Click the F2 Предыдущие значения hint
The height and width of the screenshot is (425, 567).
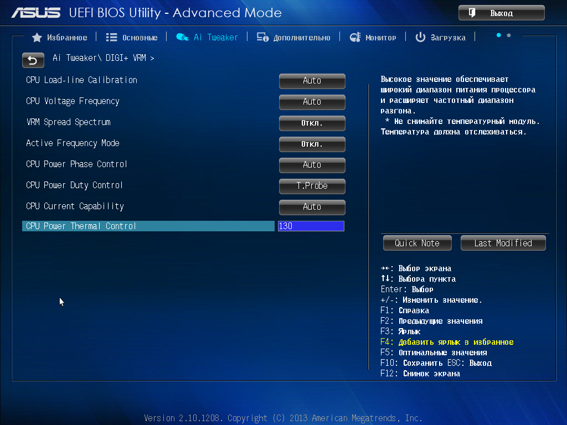431,321
